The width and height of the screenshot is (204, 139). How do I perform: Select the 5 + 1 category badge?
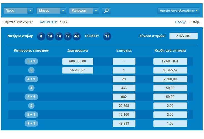31,62
